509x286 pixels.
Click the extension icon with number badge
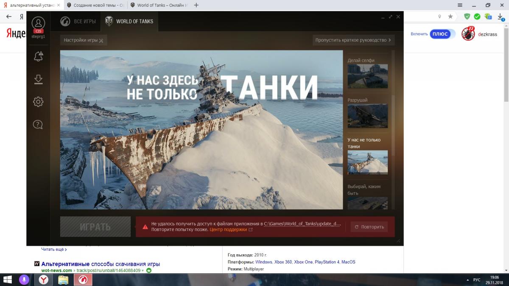(x=488, y=17)
